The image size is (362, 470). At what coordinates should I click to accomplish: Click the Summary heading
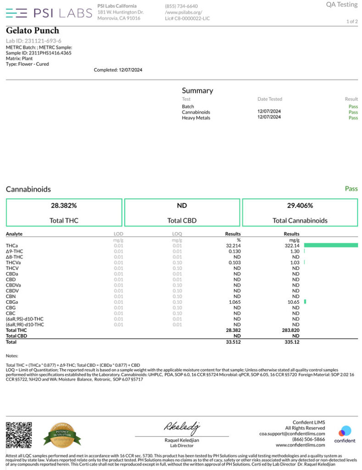(x=197, y=90)
